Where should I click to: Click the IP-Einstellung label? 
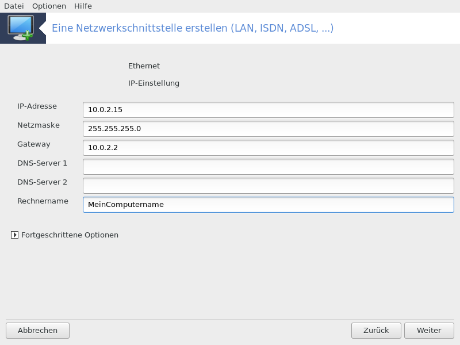click(154, 83)
